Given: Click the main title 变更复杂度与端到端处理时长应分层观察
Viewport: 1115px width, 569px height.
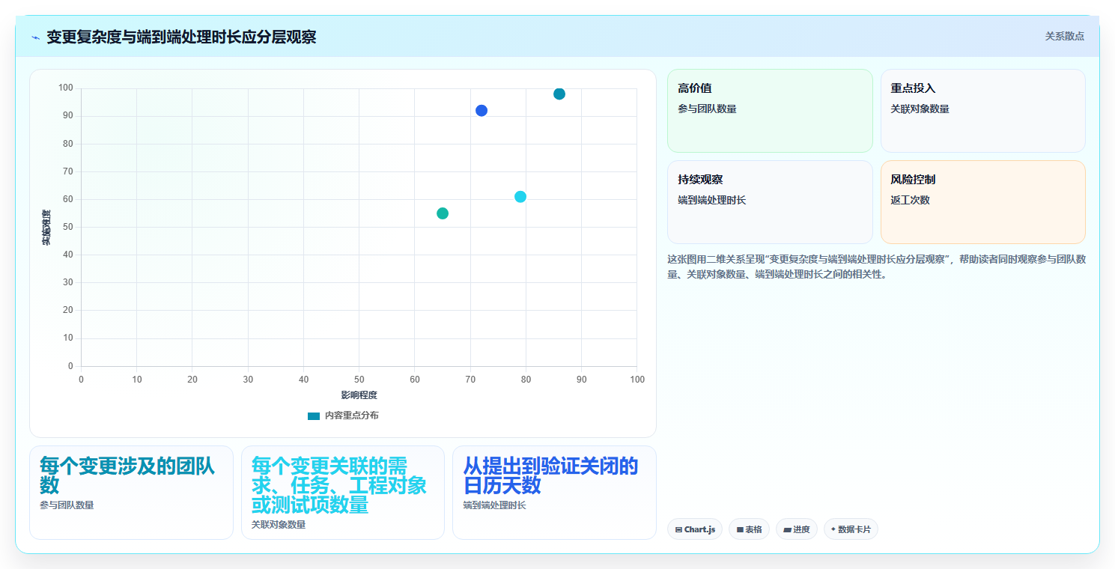Looking at the screenshot, I should click(x=181, y=37).
